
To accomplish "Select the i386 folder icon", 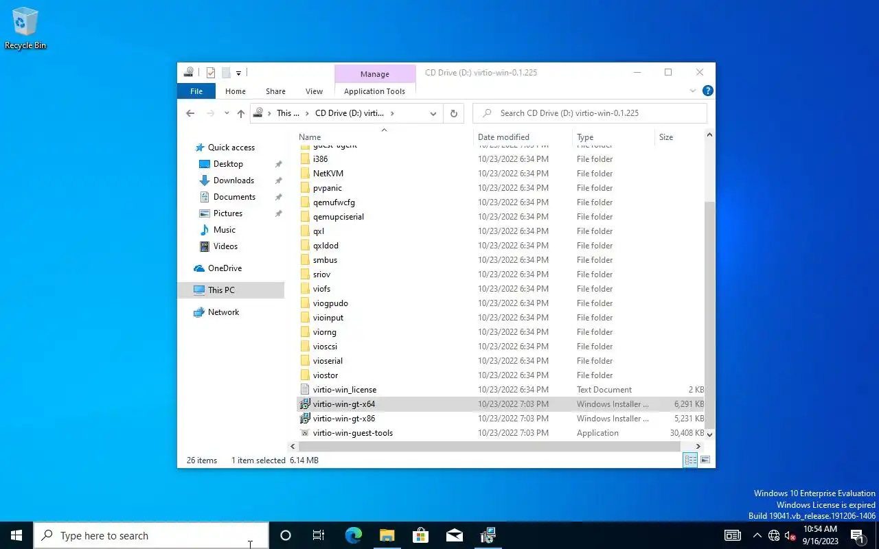I will (x=306, y=159).
